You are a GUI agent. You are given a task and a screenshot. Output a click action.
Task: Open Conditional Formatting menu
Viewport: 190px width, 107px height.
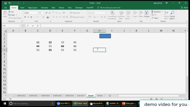click(x=112, y=15)
